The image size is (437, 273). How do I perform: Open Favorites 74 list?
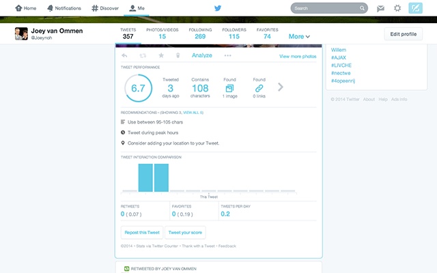(x=267, y=33)
